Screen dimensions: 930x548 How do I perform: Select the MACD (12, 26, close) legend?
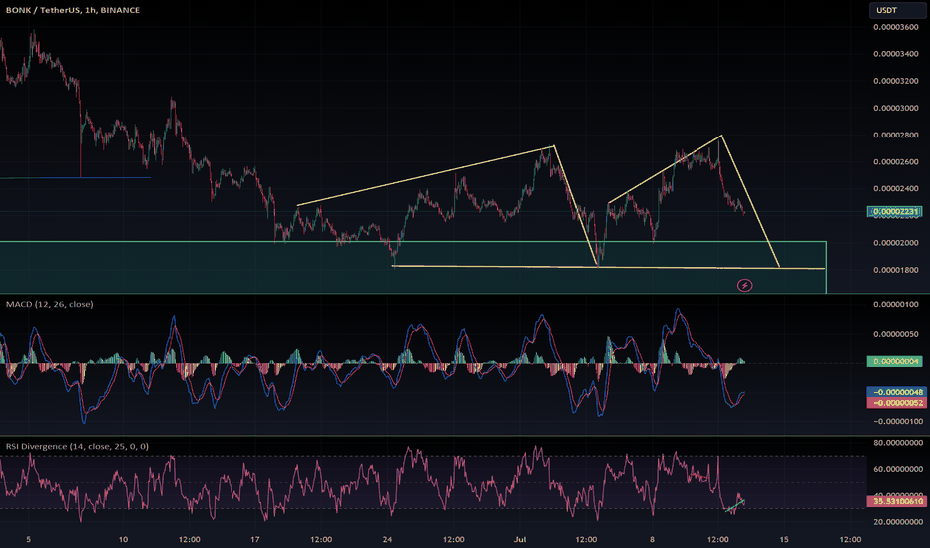(x=49, y=304)
